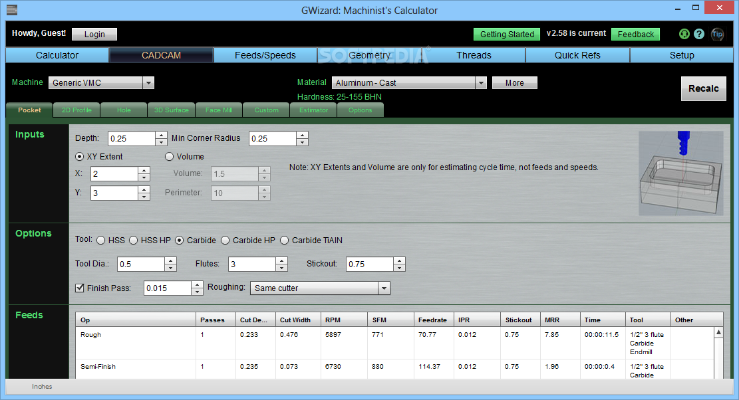Open the Custom sub-tab
Image resolution: width=739 pixels, height=400 pixels.
tap(266, 110)
